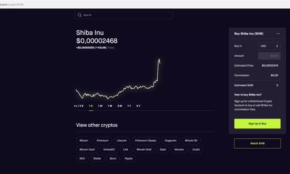The image size is (290, 174).
Task: Switch chart to 1M range
Action: (x=110, y=106)
